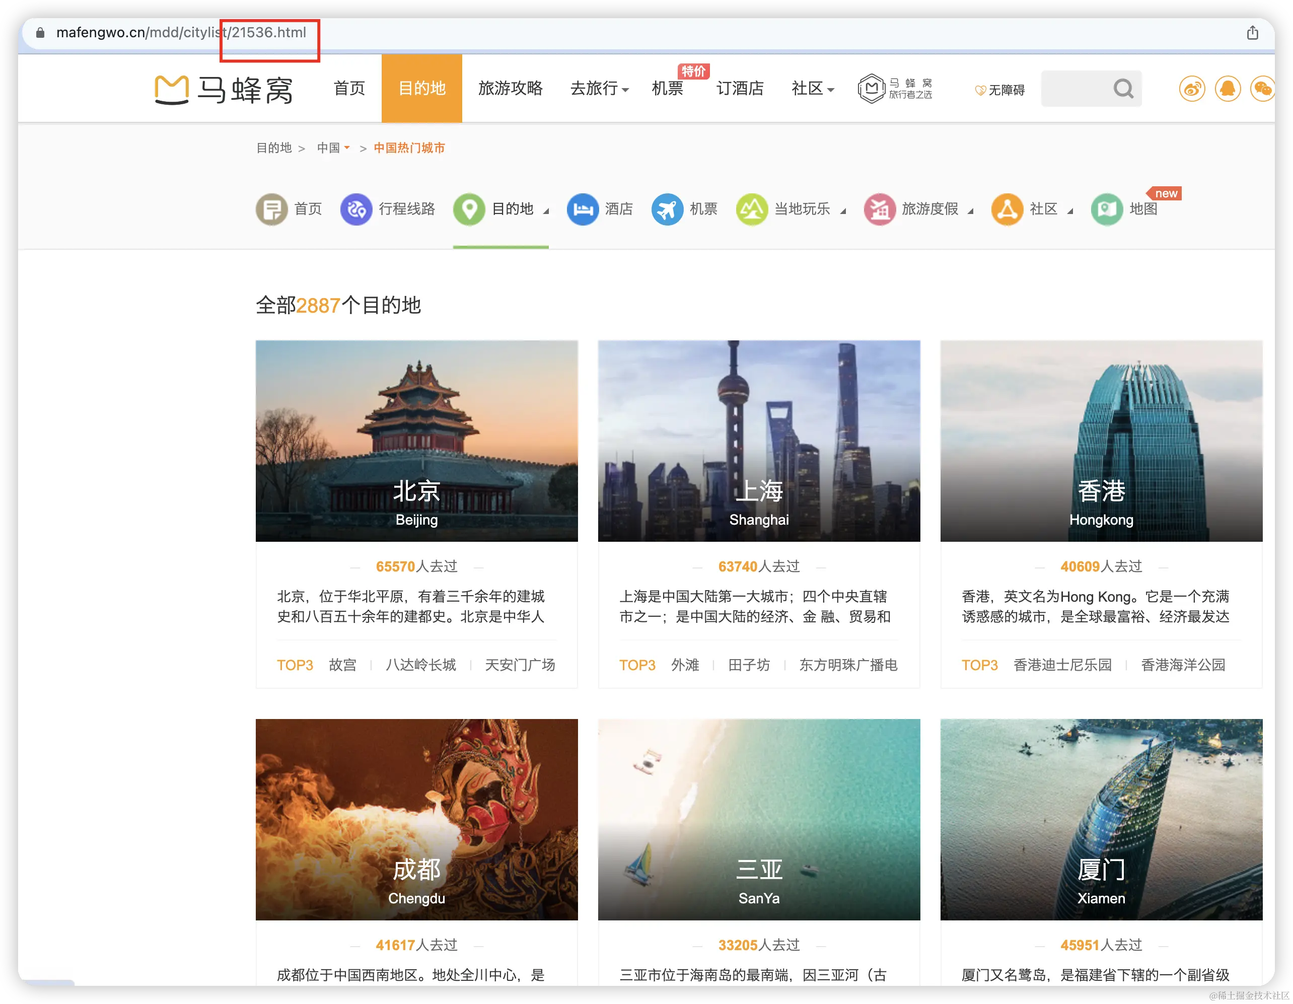This screenshot has height=1004, width=1293.
Task: Click the 机票 airplane icon
Action: click(667, 209)
